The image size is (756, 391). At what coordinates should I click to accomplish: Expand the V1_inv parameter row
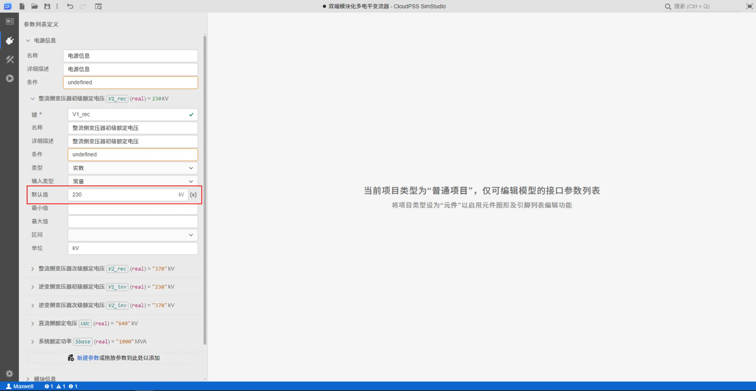[x=32, y=287]
